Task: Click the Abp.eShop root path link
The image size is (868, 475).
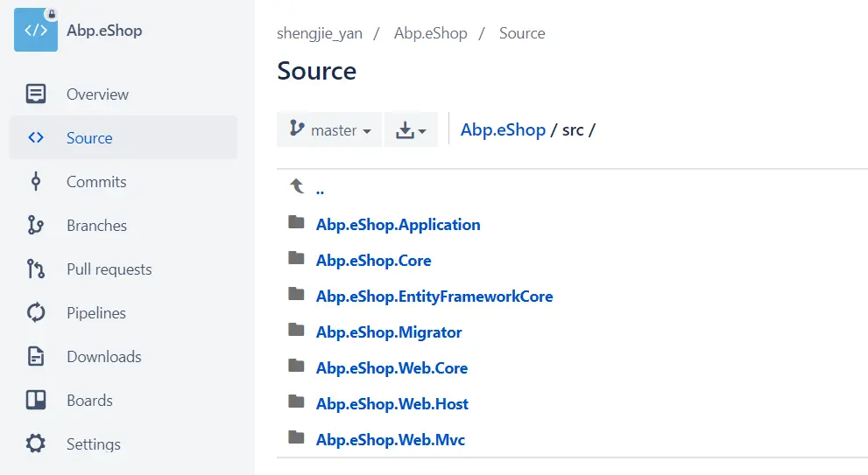Action: point(503,129)
